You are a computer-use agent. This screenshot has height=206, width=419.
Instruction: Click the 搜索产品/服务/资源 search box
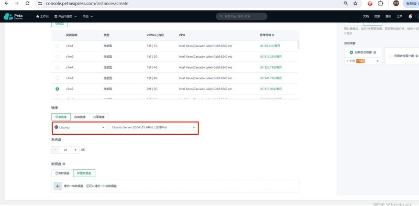pyautogui.click(x=241, y=16)
